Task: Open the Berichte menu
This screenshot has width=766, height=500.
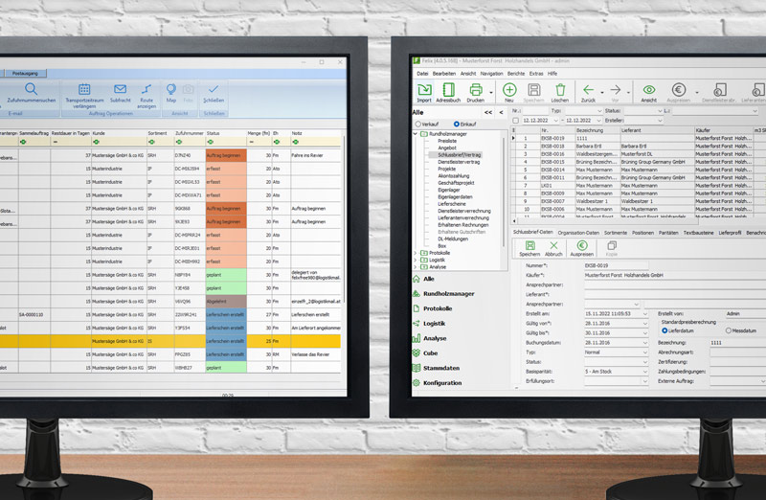Action: point(515,73)
